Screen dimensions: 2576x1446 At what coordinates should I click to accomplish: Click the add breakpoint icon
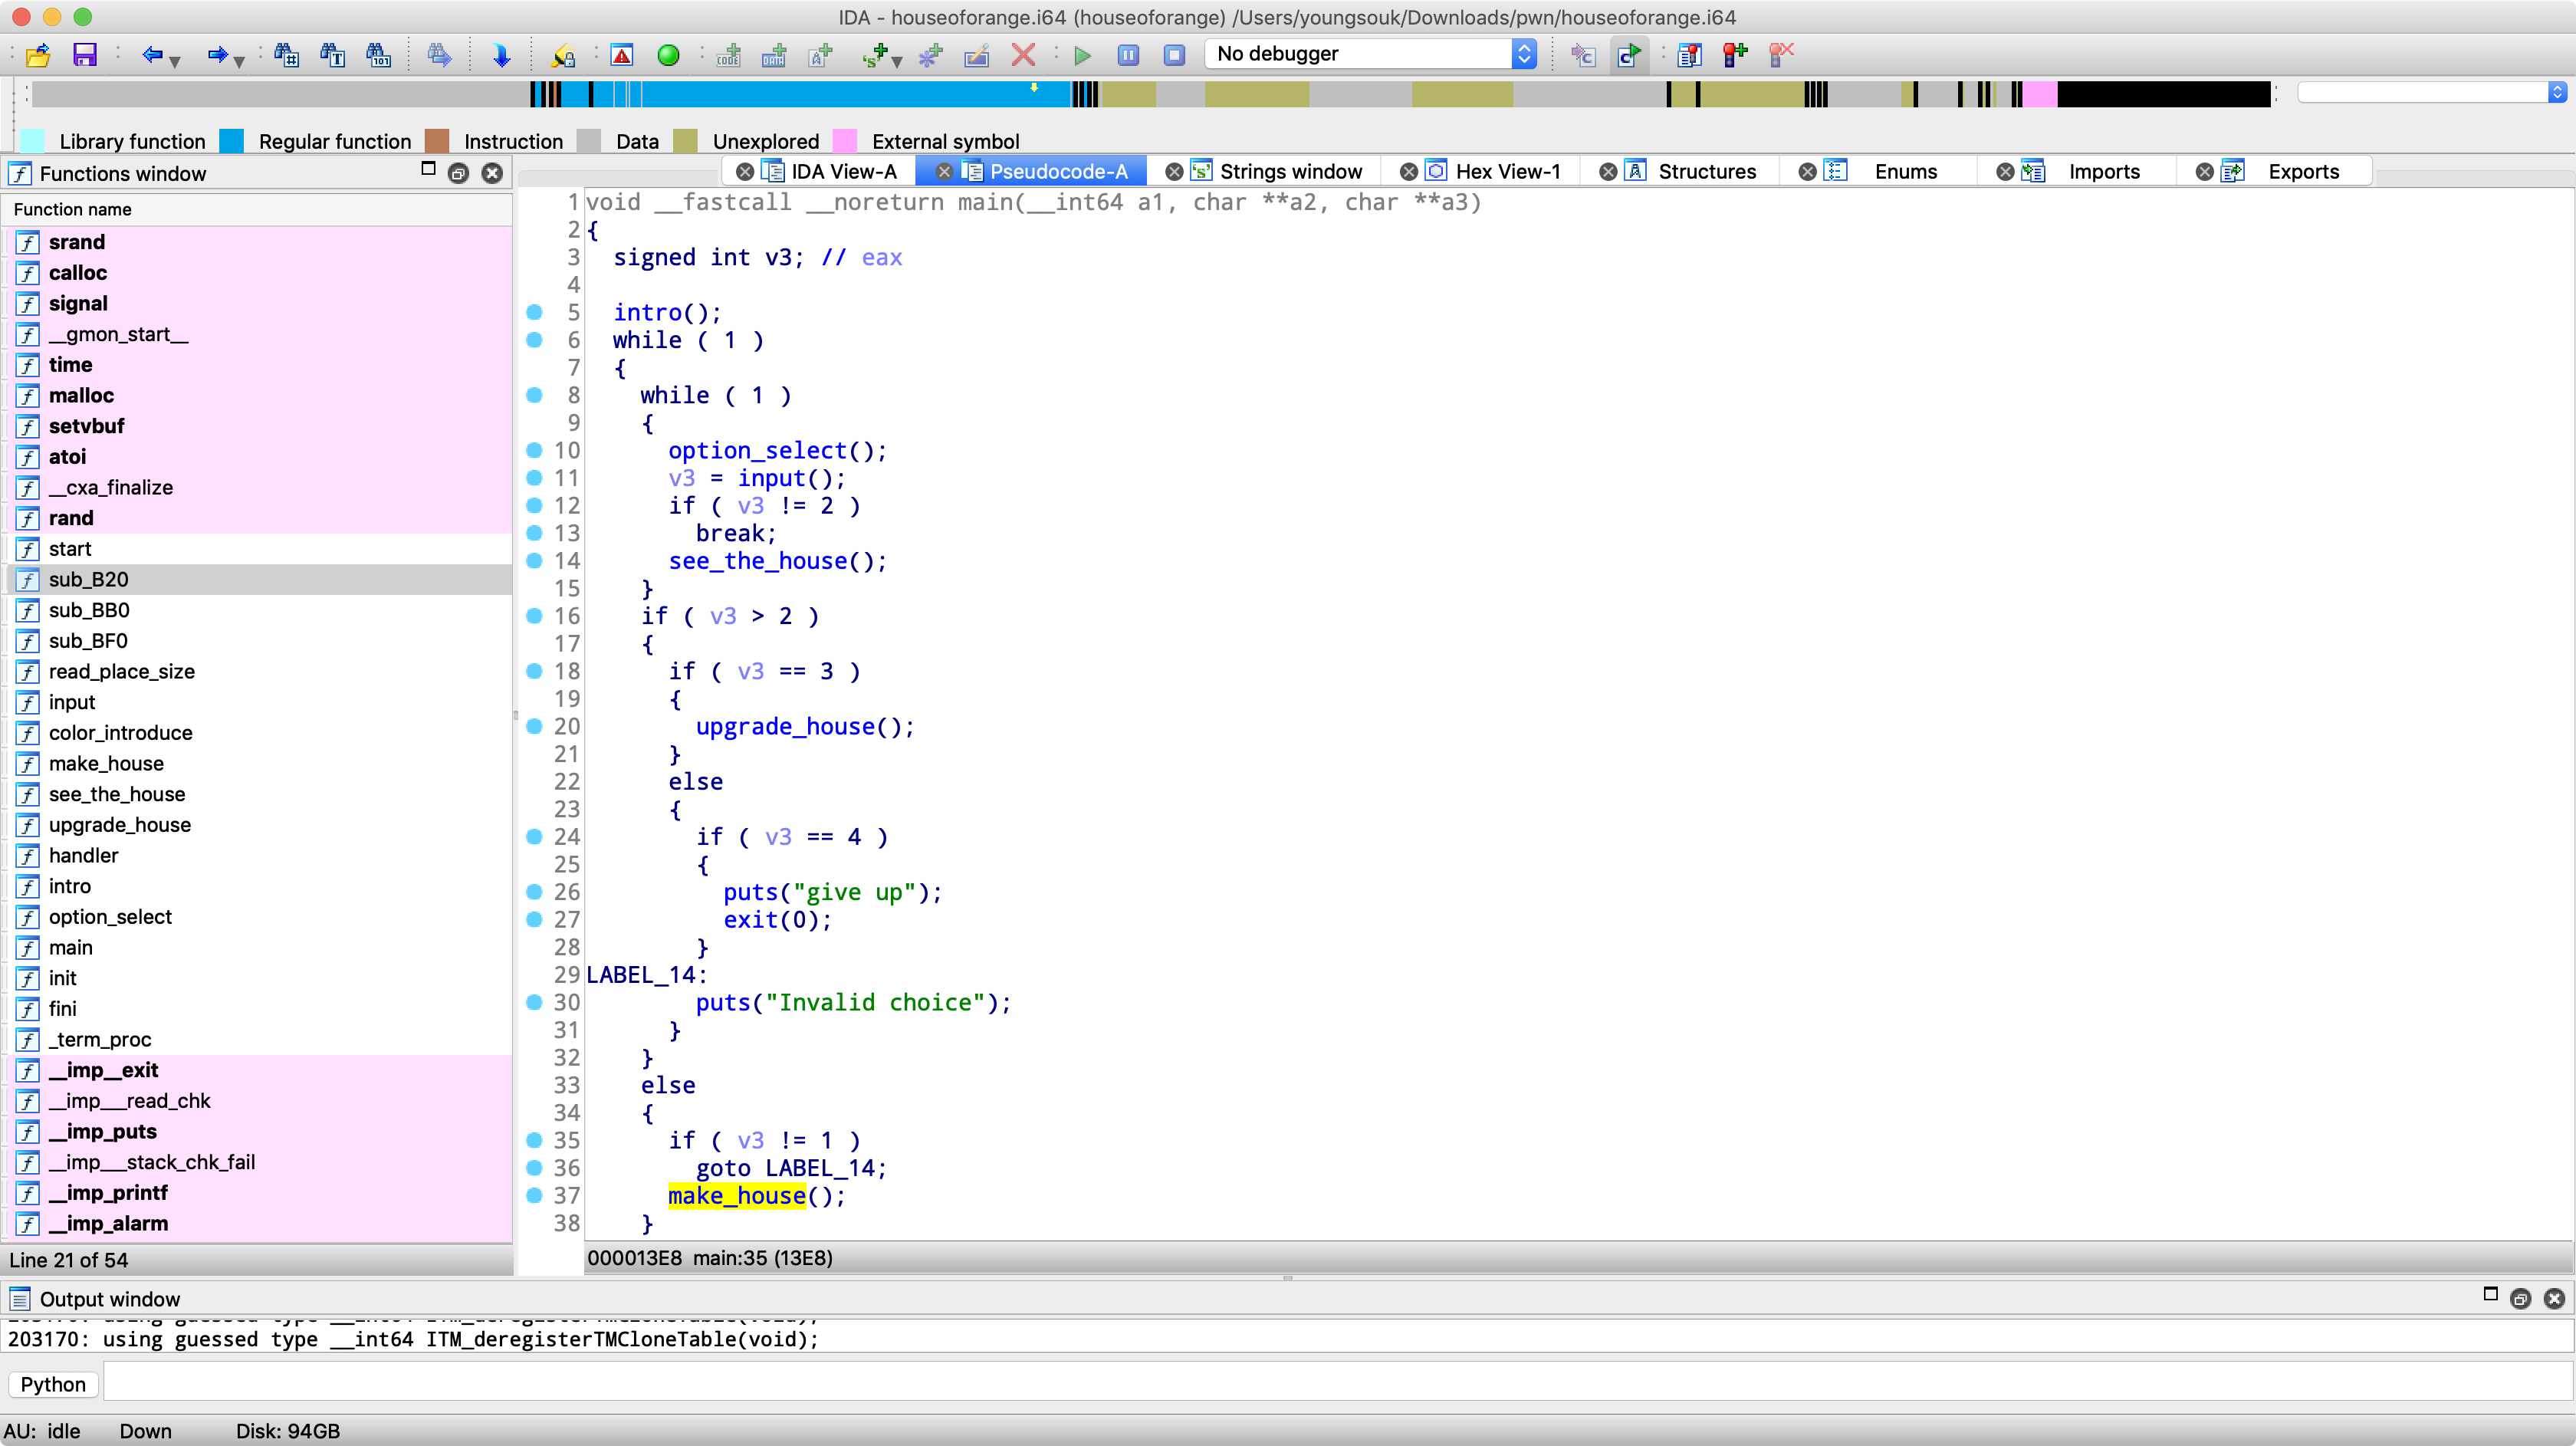click(1735, 55)
